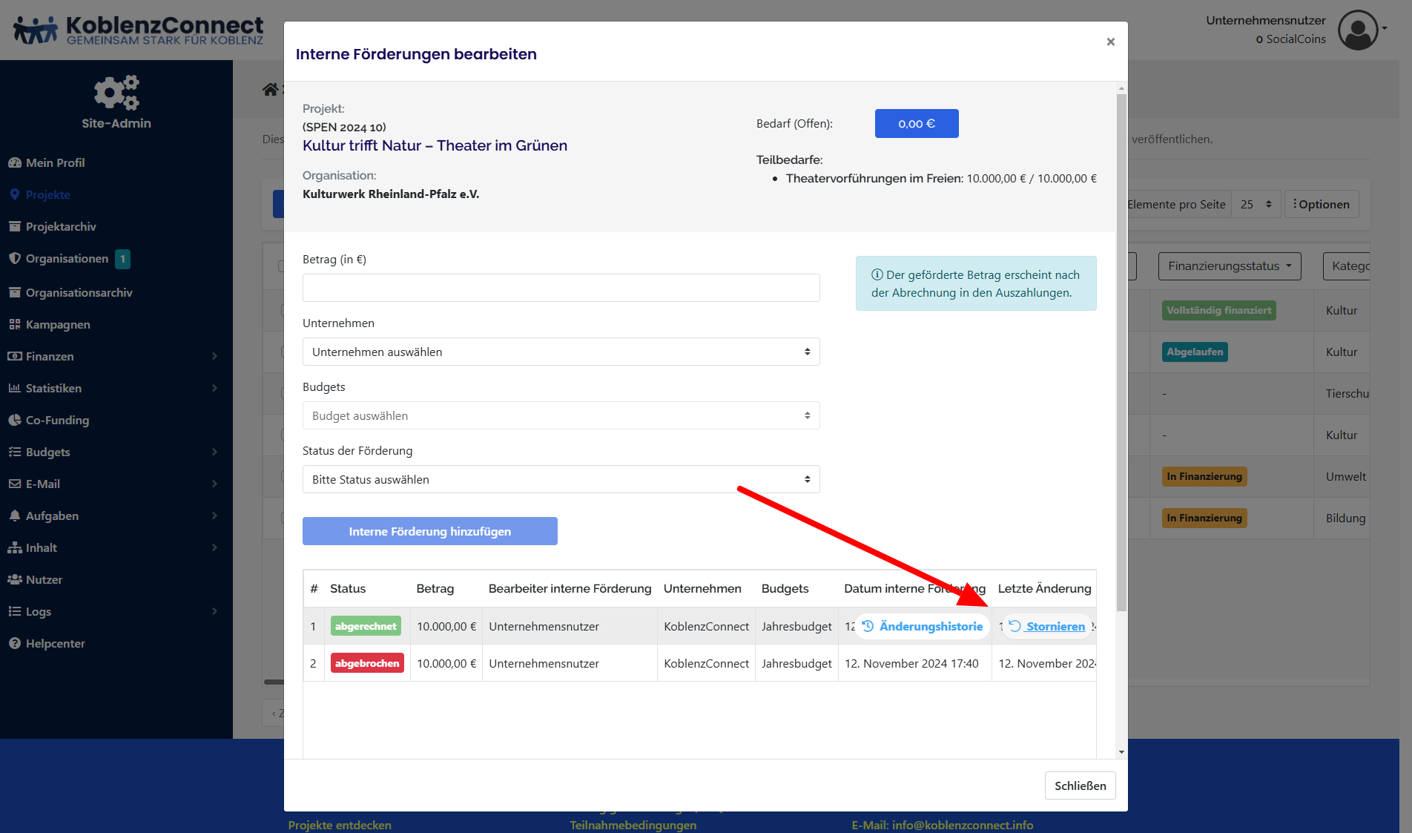This screenshot has height=833, width=1412.
Task: Open the Helpcenter sidebar item
Action: pyautogui.click(x=55, y=643)
